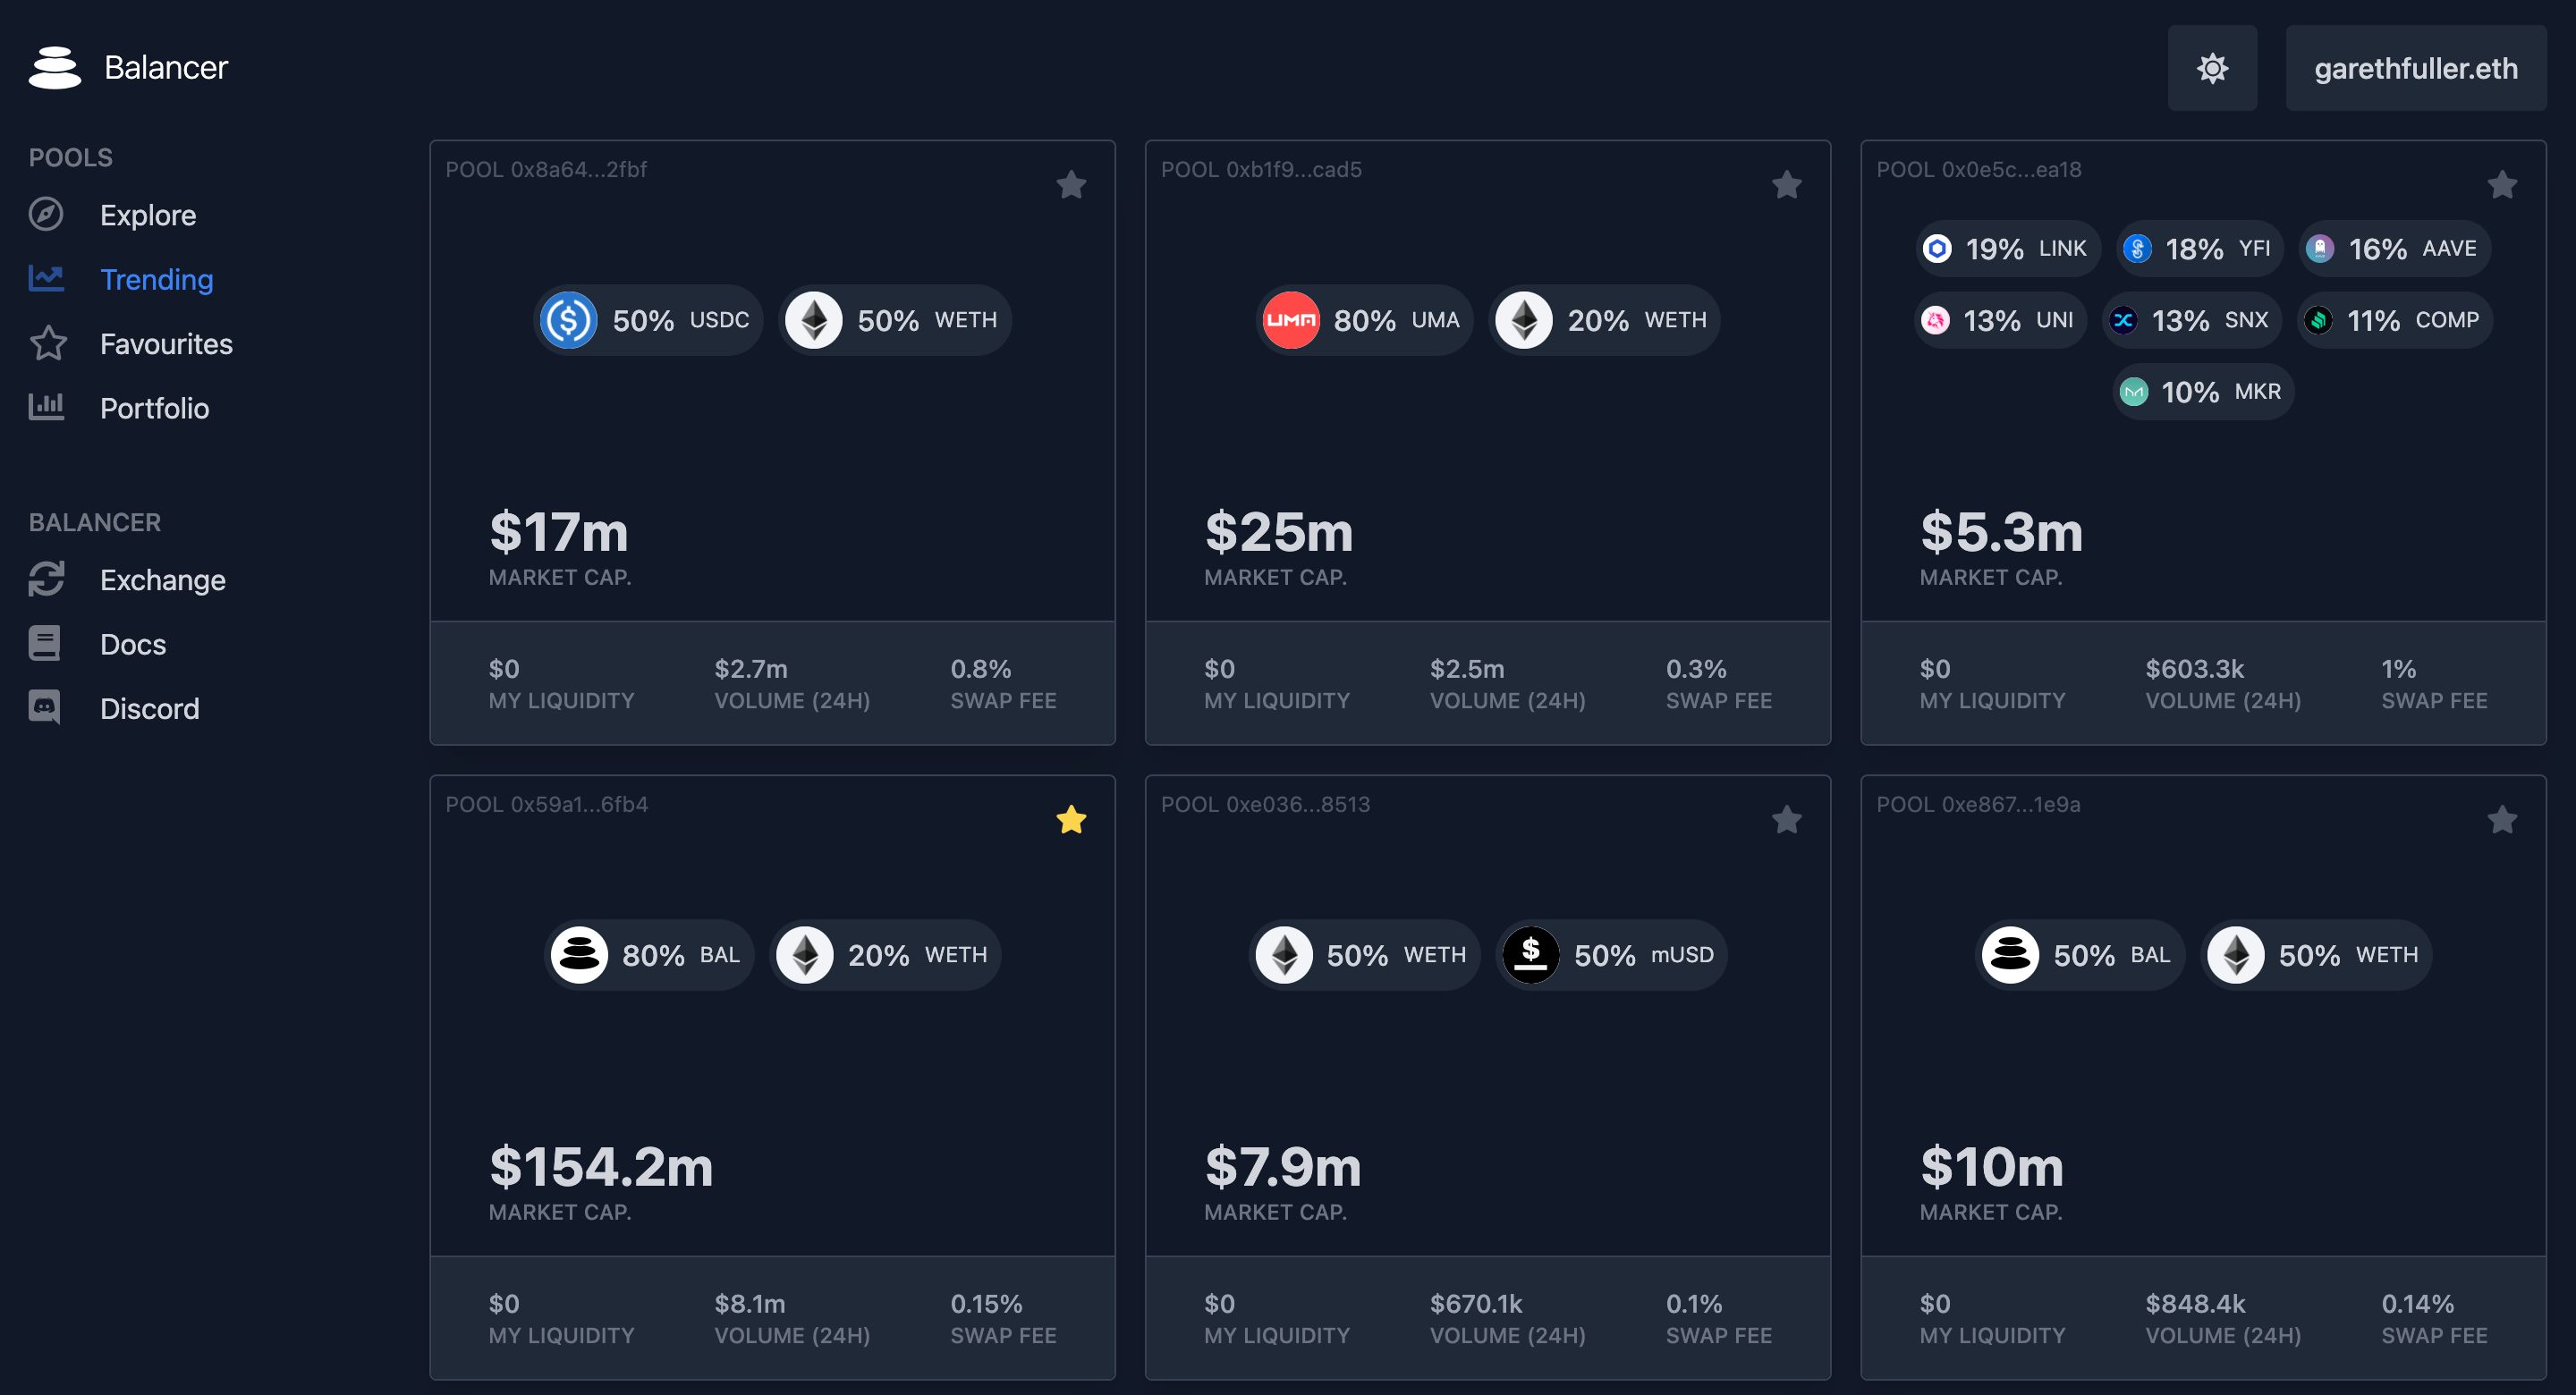Open pool 0x8a64...2fbf address label

(546, 170)
